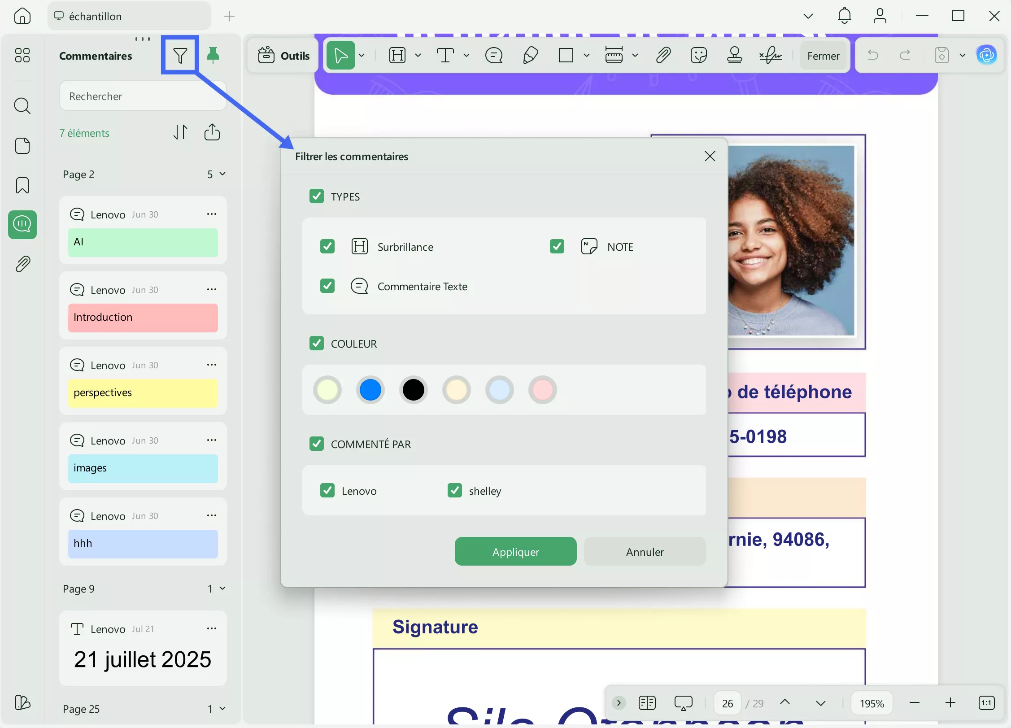1011x728 pixels.
Task: Click the signature tool icon
Action: pyautogui.click(x=771, y=56)
